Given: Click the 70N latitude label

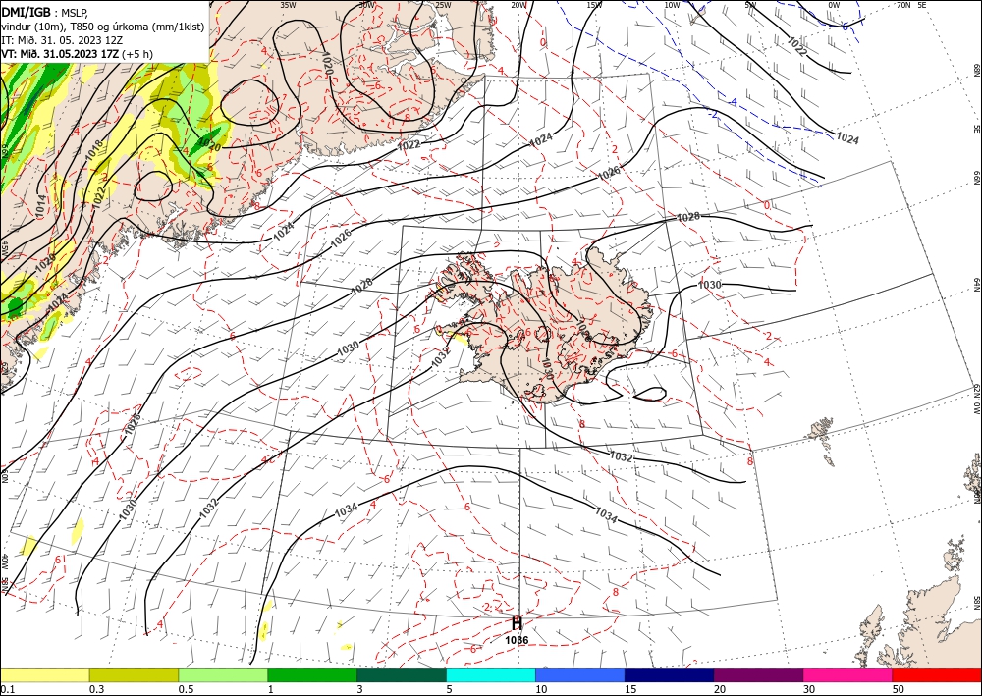Looking at the screenshot, I should click(x=903, y=5).
